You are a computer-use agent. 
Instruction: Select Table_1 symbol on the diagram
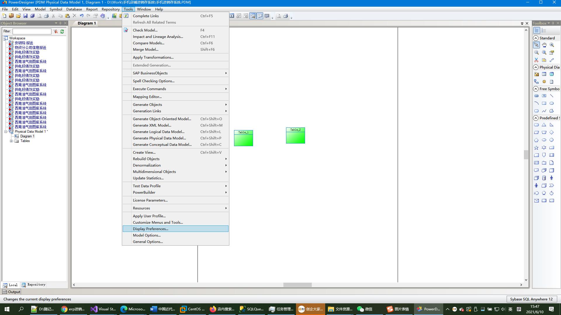243,138
